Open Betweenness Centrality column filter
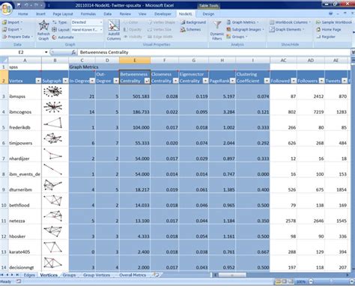 147,81
